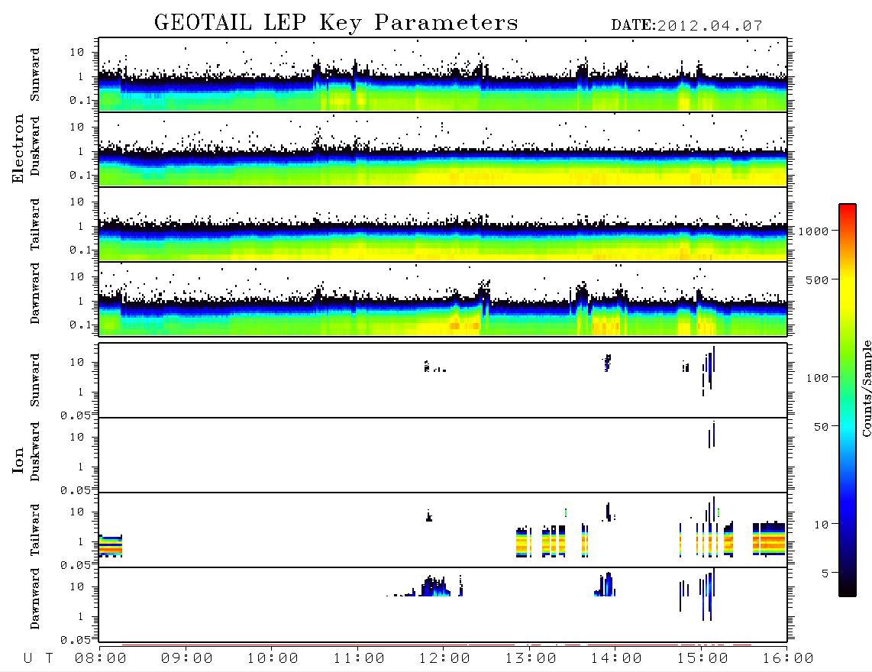
Task: Click the title 'GEOTAIL LEP Key Parameters'
Action: tap(336, 23)
